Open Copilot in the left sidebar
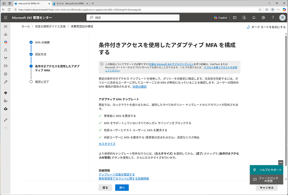 coord(6,42)
